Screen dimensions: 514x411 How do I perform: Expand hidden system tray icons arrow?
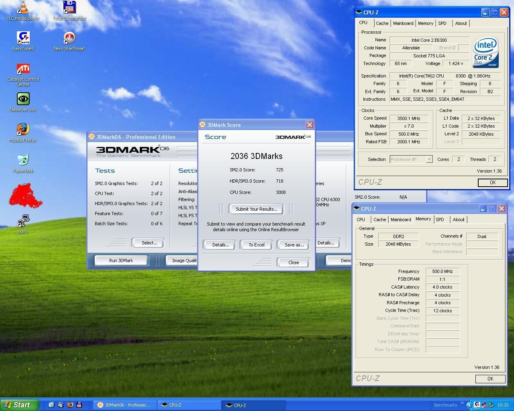click(469, 405)
